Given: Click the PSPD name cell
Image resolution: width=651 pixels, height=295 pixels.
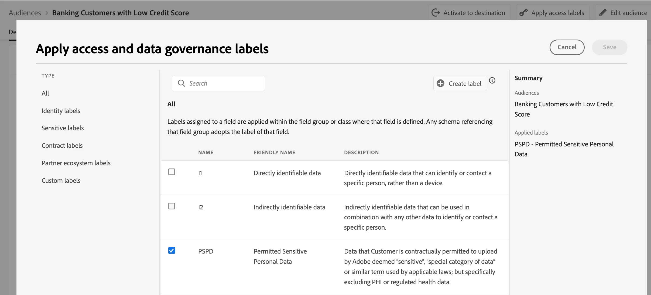Looking at the screenshot, I should click(205, 251).
